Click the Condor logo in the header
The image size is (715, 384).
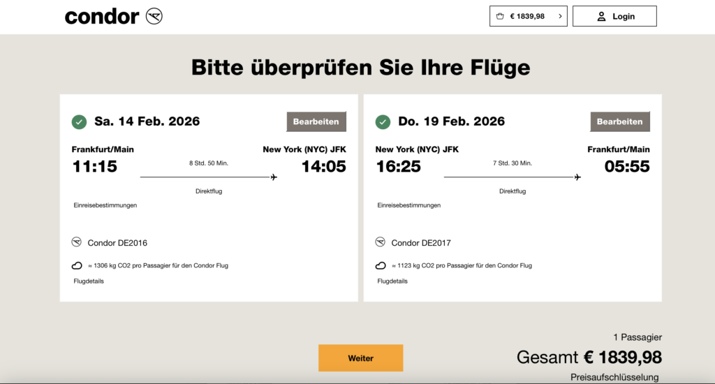tap(154, 16)
